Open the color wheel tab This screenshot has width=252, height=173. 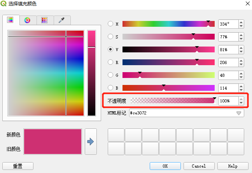pos(28,20)
